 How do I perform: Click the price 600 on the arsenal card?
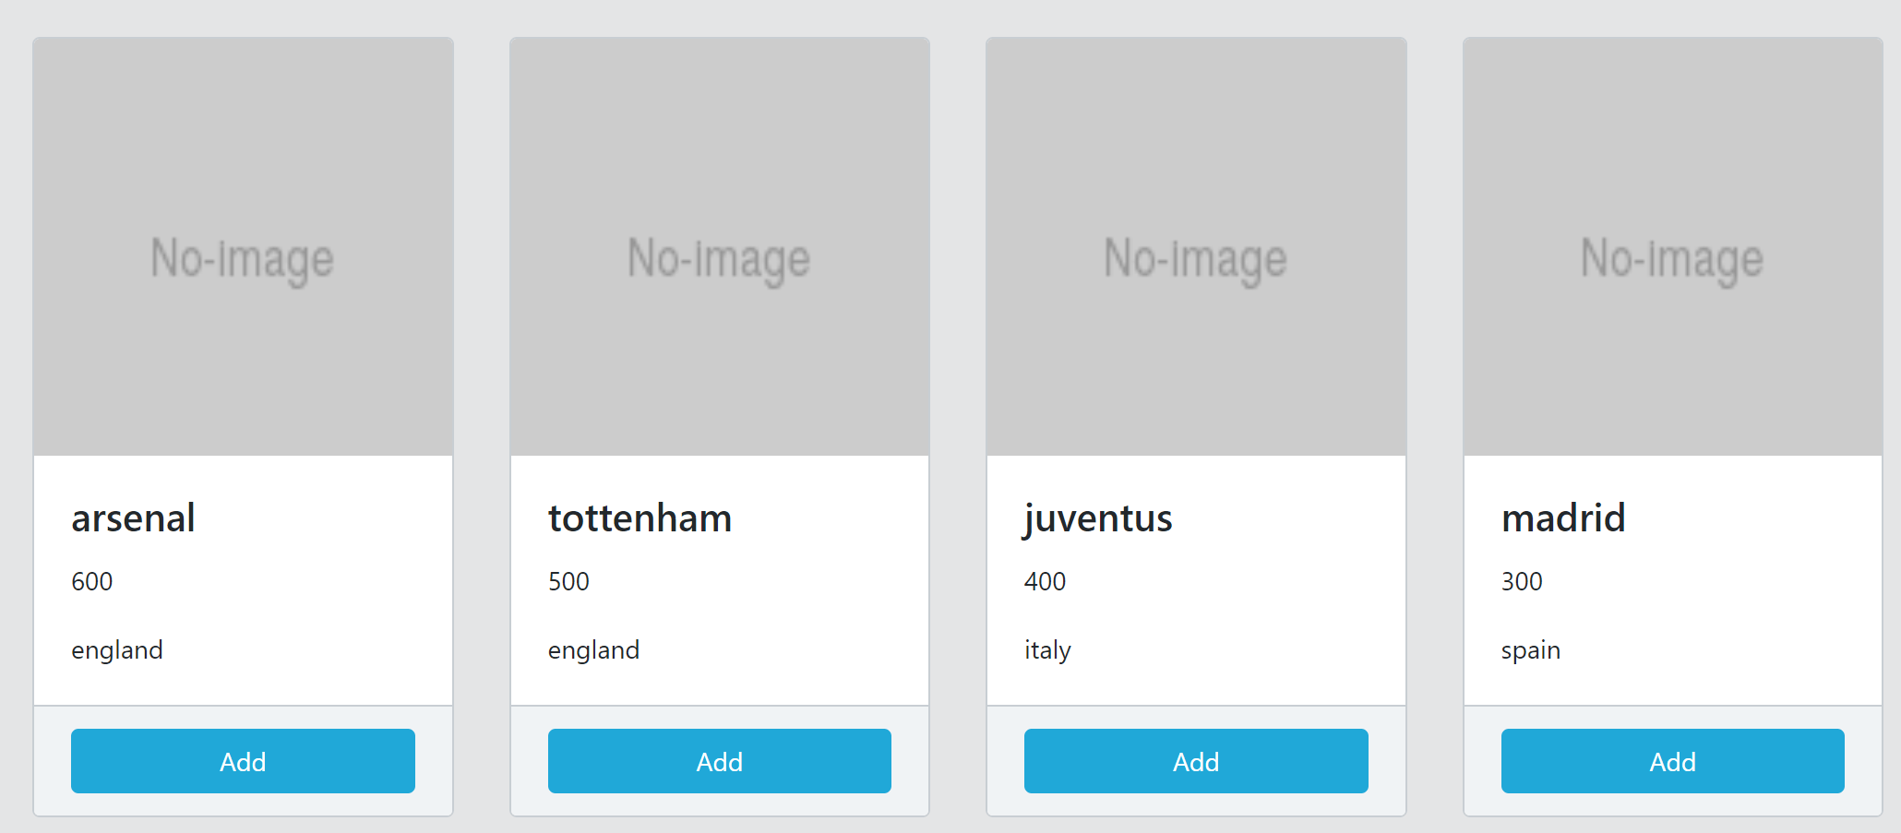pos(91,581)
